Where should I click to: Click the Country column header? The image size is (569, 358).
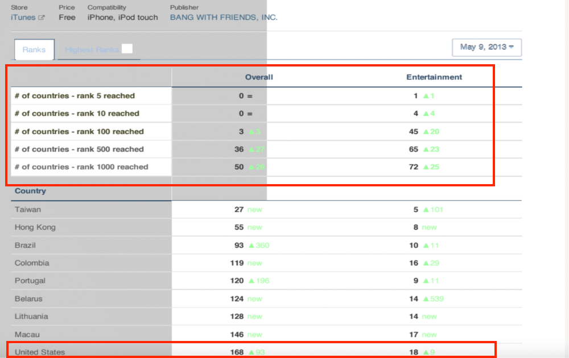[30, 192]
